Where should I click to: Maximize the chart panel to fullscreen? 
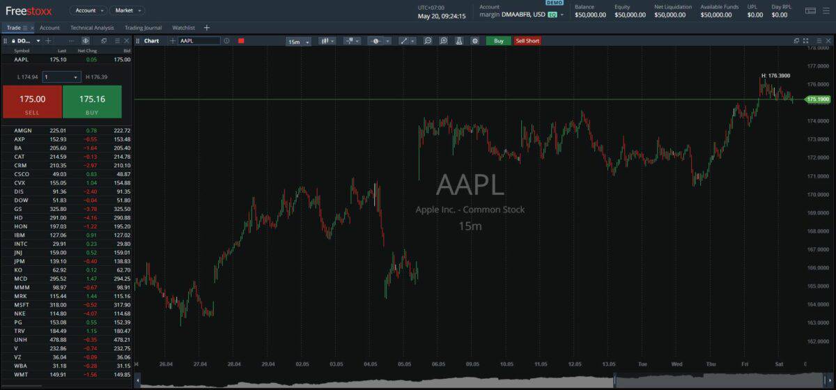806,41
